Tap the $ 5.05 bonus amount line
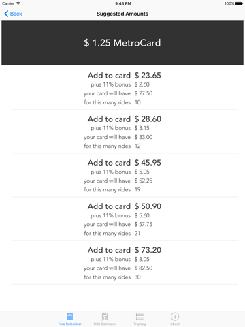 point(120,172)
